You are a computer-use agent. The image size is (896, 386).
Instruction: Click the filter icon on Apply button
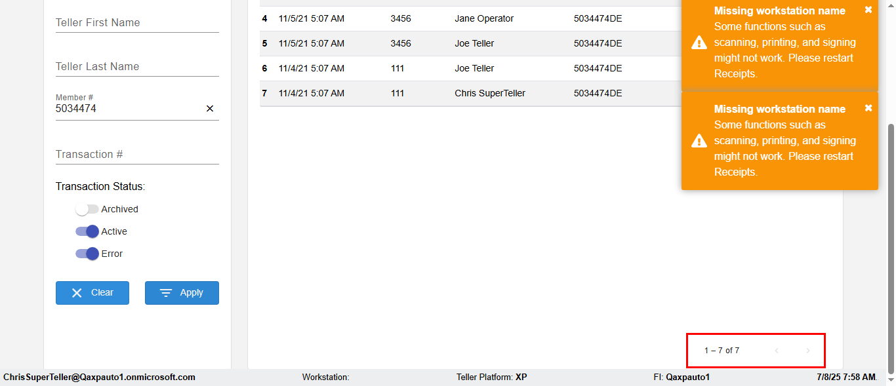pyautogui.click(x=166, y=293)
